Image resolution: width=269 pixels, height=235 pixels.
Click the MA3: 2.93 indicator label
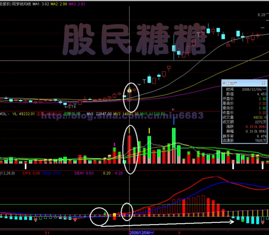tap(77, 4)
